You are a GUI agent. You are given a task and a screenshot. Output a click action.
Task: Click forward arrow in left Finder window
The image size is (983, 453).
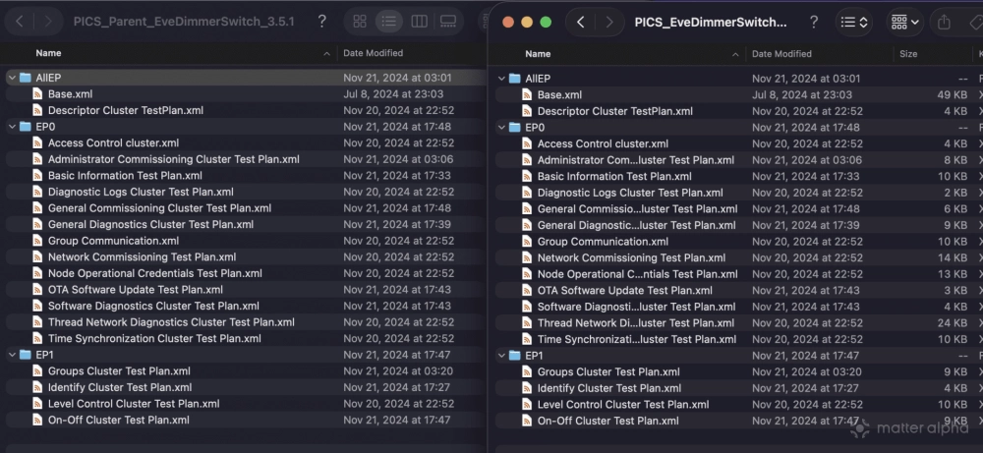pos(49,22)
